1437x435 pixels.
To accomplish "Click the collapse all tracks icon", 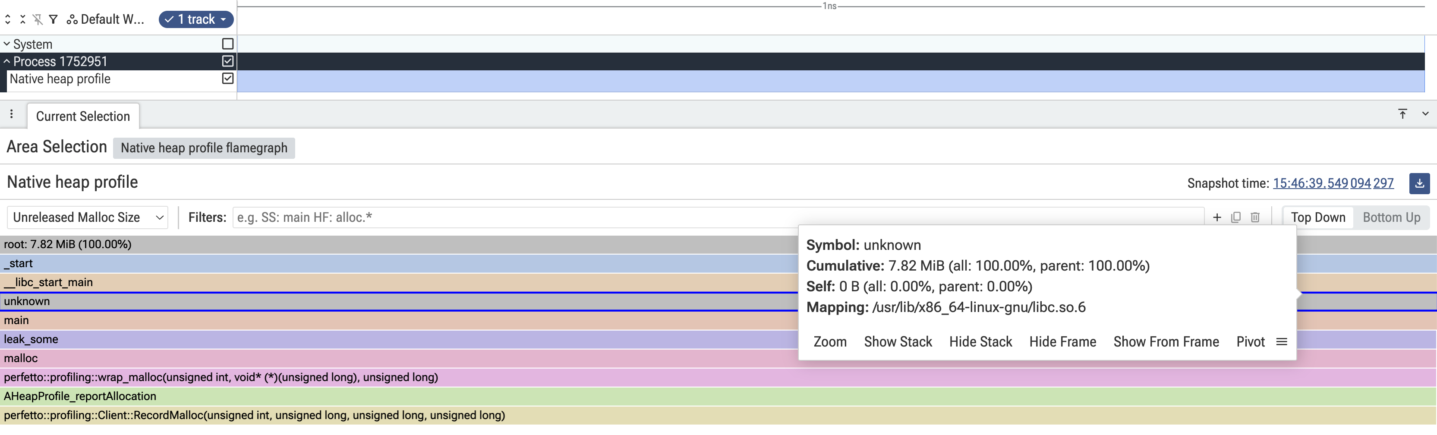I will pos(23,19).
